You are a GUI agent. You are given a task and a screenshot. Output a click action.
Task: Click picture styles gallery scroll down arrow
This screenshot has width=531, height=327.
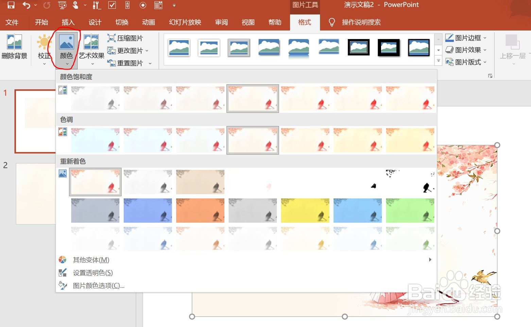click(x=439, y=50)
